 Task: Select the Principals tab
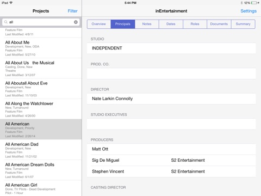[123, 24]
